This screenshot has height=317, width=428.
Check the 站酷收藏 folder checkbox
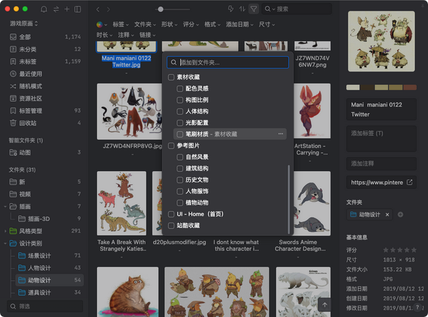click(171, 226)
